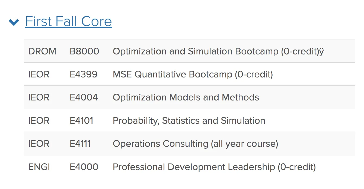Click Professional Development Leadership course title
Screen dimensions: 364x189
214,167
